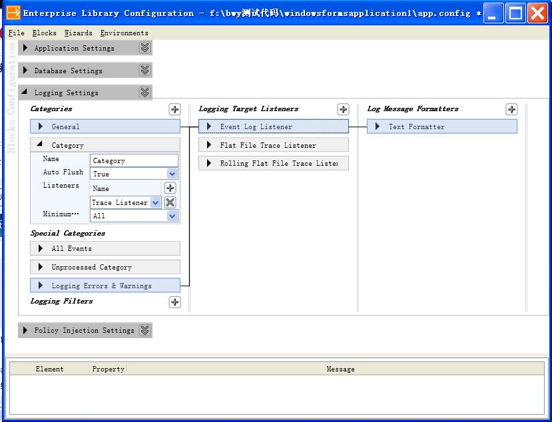Viewport: 552px width, 422px height.
Task: Expand the Text Formatter item
Action: pyautogui.click(x=378, y=126)
